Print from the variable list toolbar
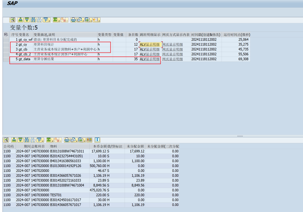The image size is (303, 212). tap(73, 20)
